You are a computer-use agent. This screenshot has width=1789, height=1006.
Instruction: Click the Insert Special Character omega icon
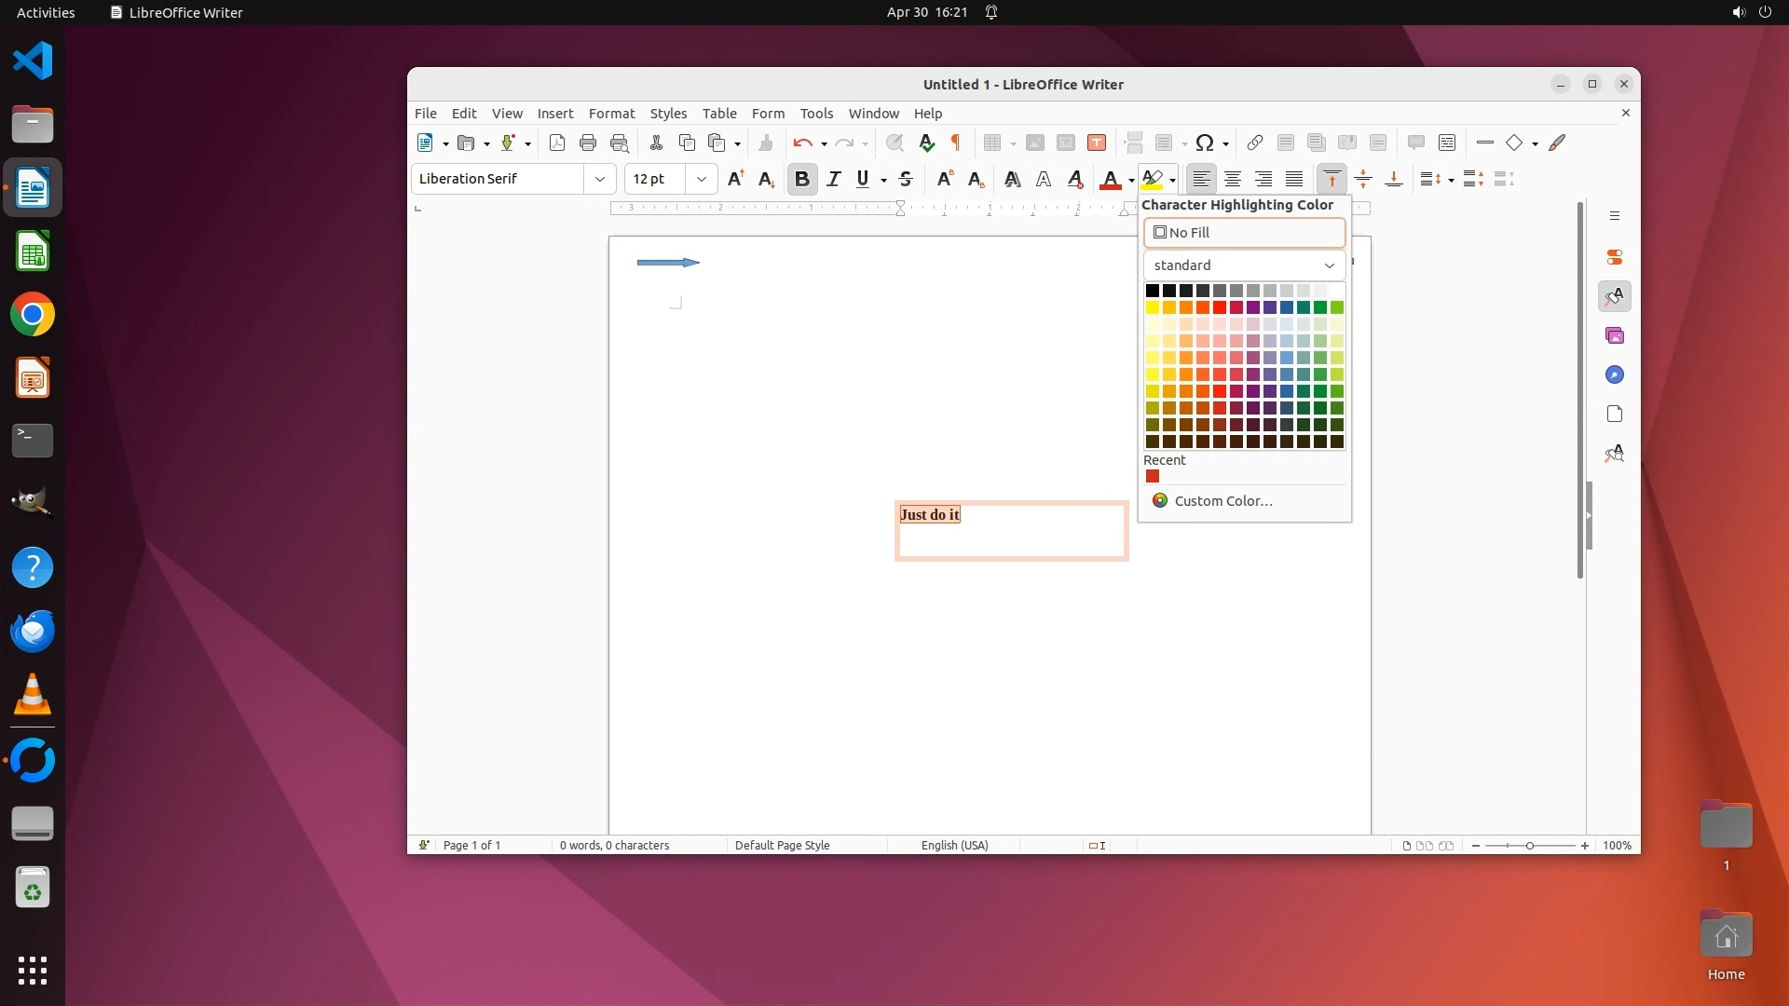coord(1205,143)
